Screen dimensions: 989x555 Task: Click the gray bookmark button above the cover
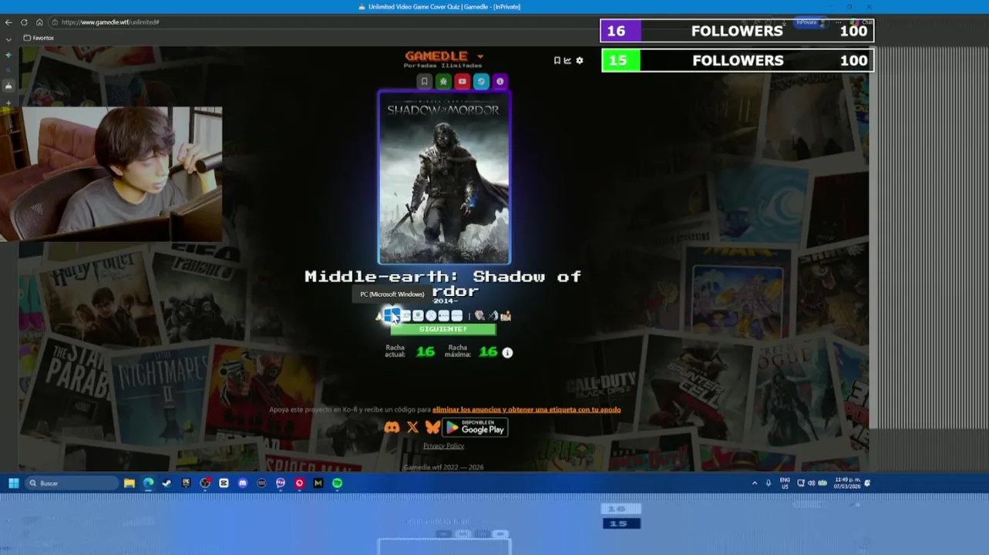424,81
